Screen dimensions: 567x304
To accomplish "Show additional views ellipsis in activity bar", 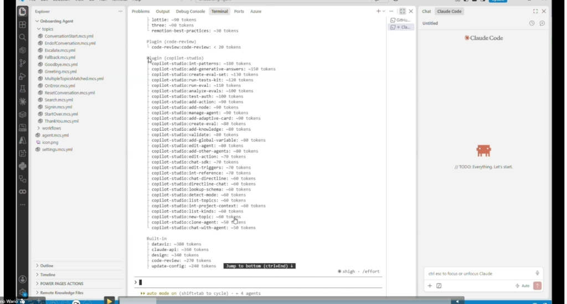I will 22,204.
